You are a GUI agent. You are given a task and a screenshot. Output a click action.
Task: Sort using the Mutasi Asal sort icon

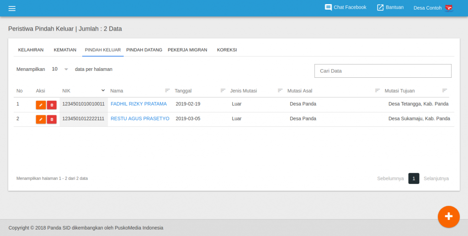tap(378, 90)
